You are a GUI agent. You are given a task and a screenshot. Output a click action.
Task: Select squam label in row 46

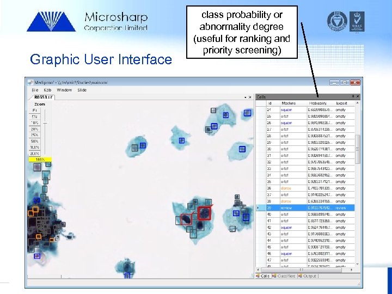(286, 254)
